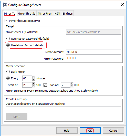The image size is (127, 137).
Task: Uncheck the Stop at checkbox
Action: click(x=45, y=85)
